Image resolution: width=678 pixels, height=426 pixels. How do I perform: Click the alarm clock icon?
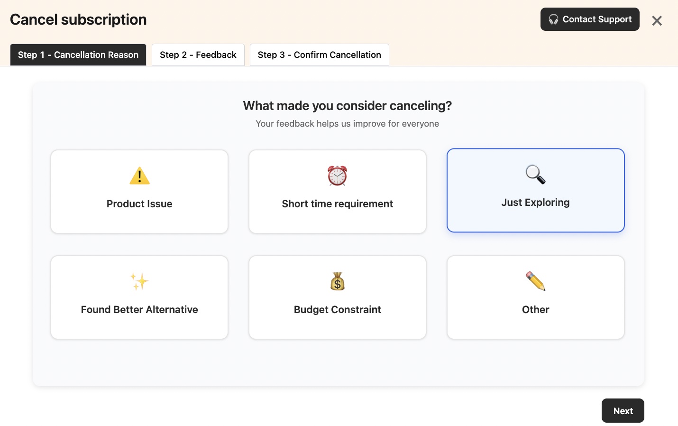pos(337,176)
